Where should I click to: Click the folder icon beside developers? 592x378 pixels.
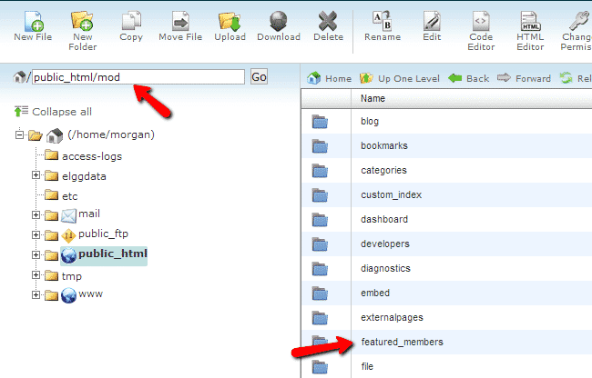tap(320, 244)
